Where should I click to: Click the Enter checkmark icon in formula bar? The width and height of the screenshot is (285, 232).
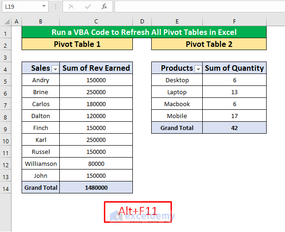pos(88,7)
